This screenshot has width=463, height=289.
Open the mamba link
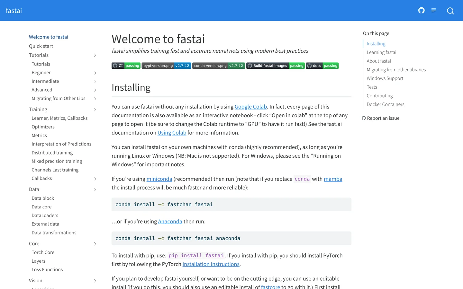333,179
